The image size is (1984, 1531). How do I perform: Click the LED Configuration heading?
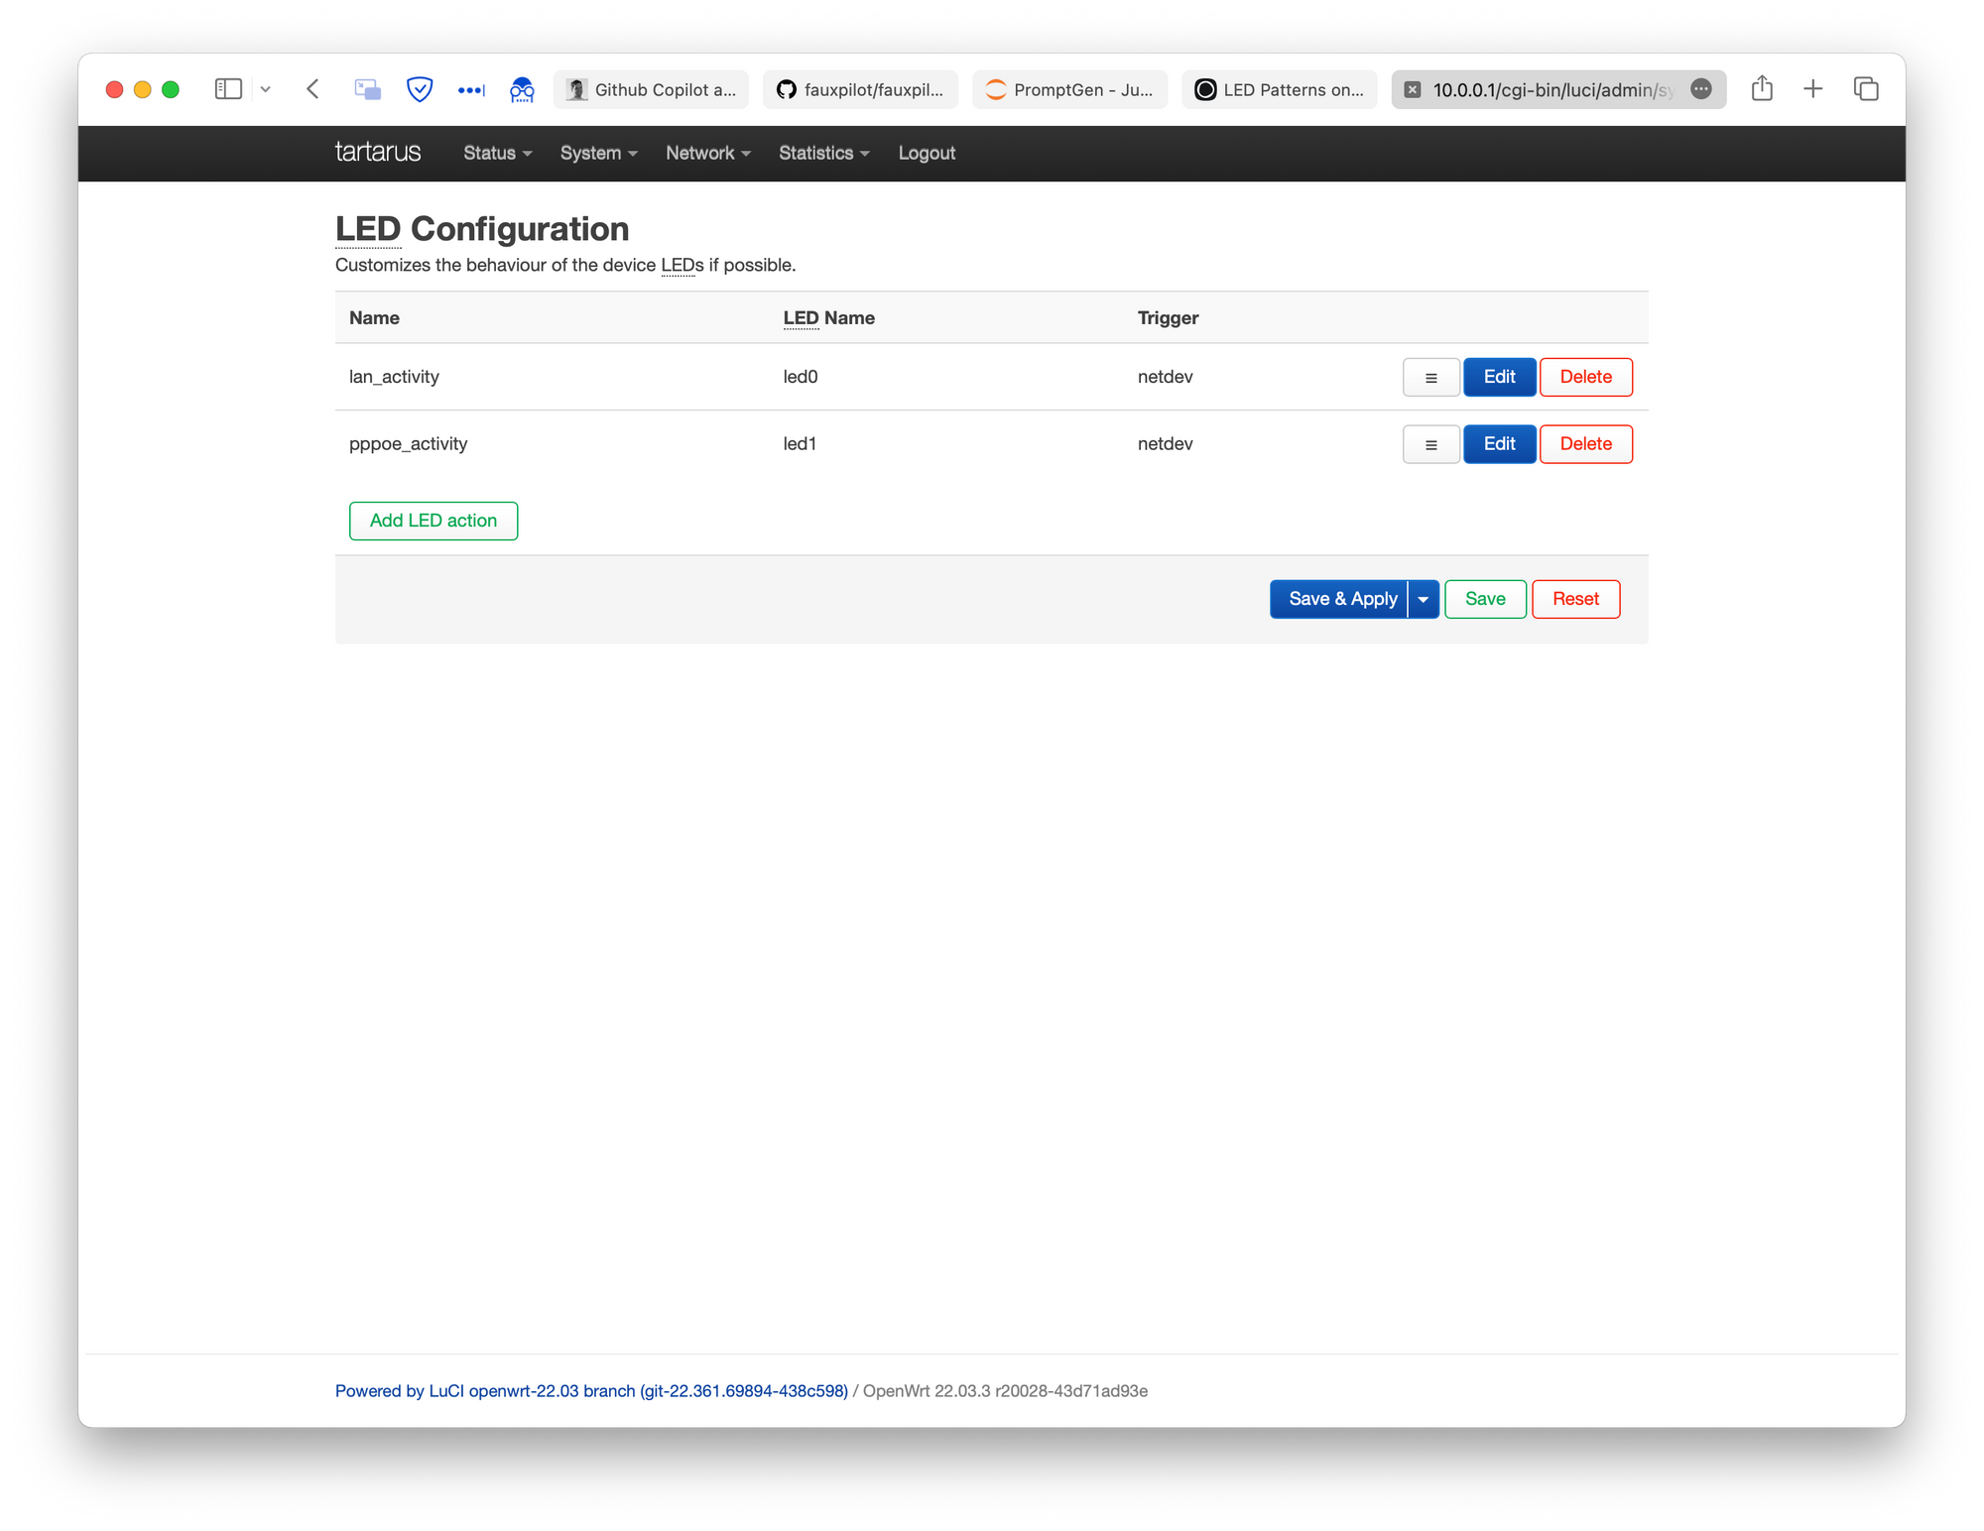click(482, 229)
